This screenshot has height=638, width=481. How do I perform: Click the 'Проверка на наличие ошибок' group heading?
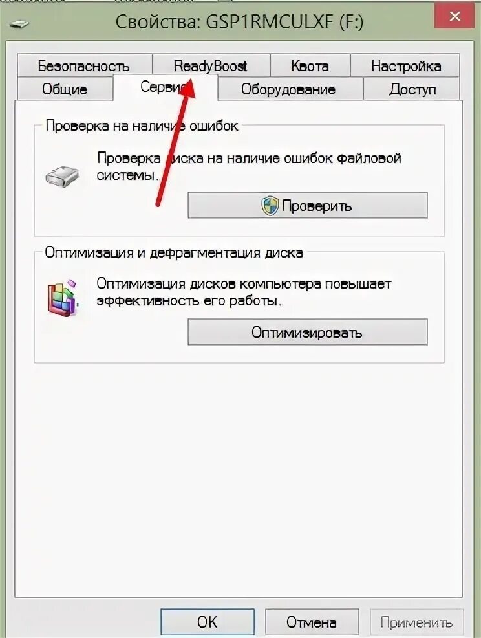point(142,126)
